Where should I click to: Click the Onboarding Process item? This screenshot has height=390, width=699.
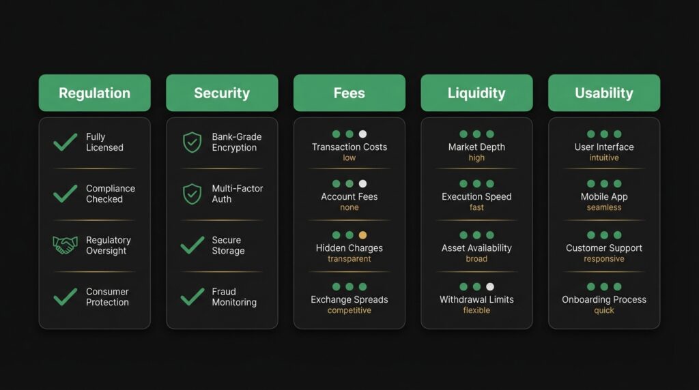[x=604, y=299]
